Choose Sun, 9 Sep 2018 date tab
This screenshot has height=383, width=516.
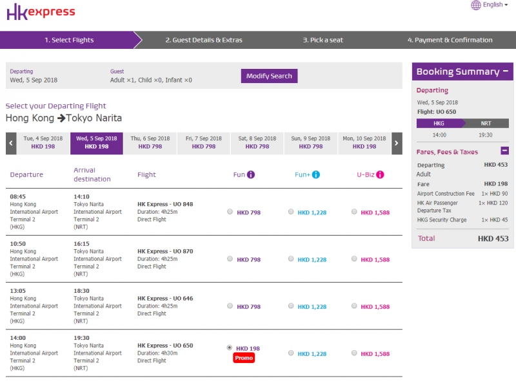311,143
